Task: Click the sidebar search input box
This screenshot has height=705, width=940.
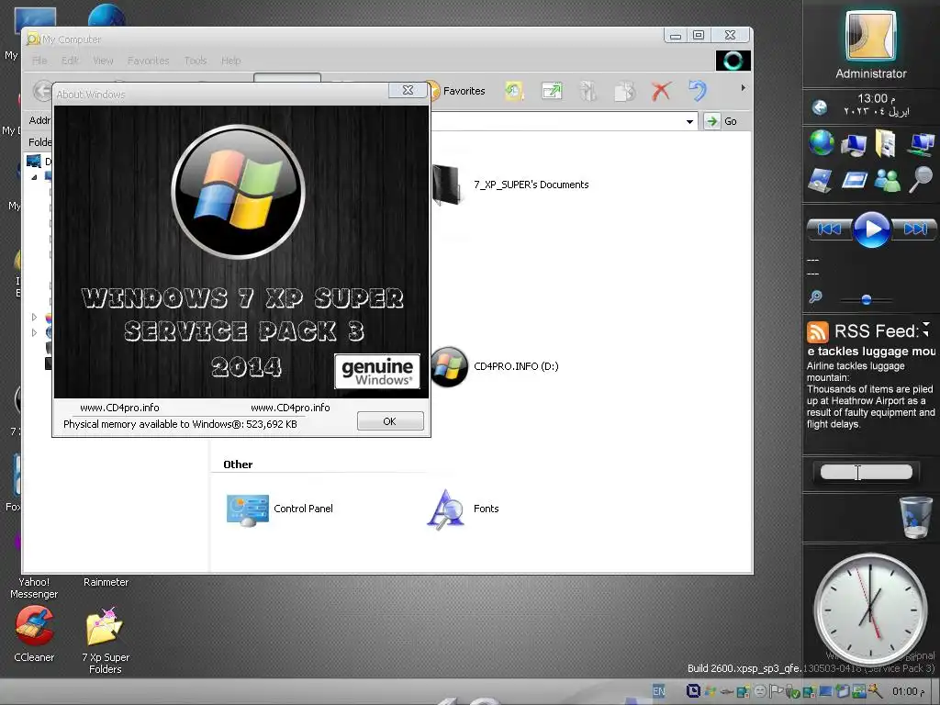Action: click(x=866, y=473)
